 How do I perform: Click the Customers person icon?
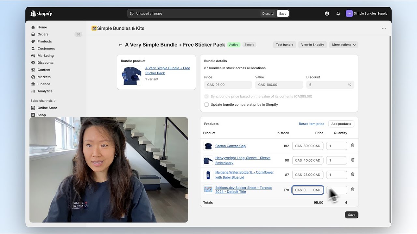click(x=33, y=48)
